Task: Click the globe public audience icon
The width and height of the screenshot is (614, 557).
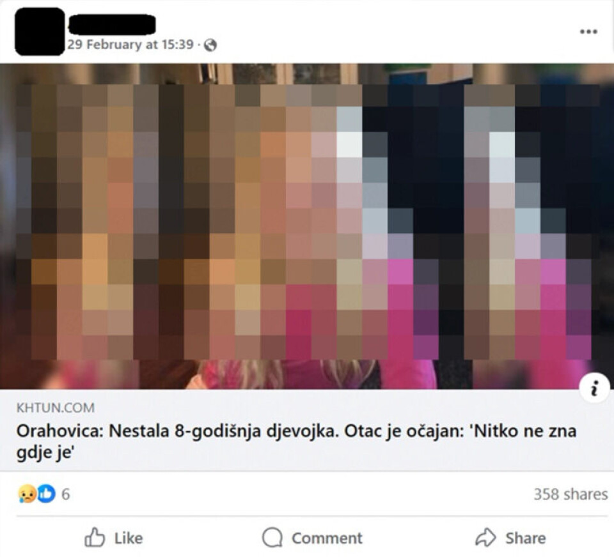Action: pyautogui.click(x=210, y=45)
